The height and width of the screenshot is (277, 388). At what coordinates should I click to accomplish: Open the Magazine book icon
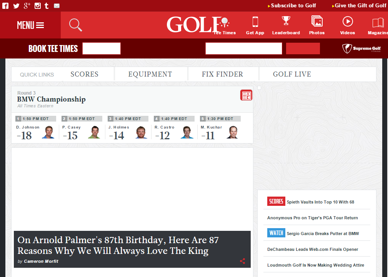click(x=378, y=23)
